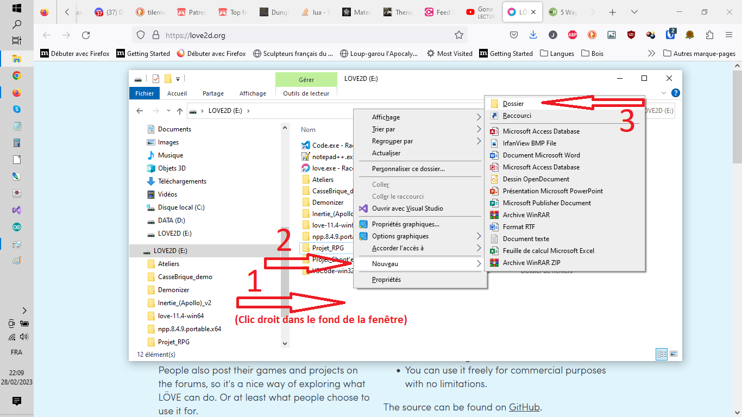Open Arduino from the taskbar
Image resolution: width=742 pixels, height=417 pixels.
pyautogui.click(x=17, y=227)
